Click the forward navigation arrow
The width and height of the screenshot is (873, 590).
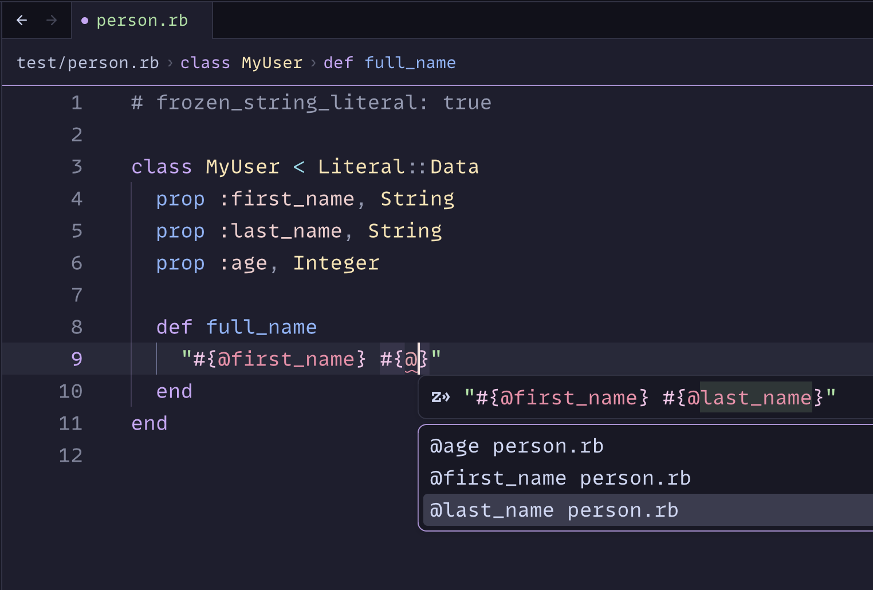pyautogui.click(x=52, y=21)
